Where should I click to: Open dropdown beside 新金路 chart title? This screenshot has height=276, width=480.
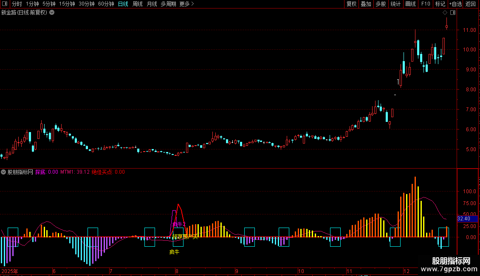pos(52,13)
